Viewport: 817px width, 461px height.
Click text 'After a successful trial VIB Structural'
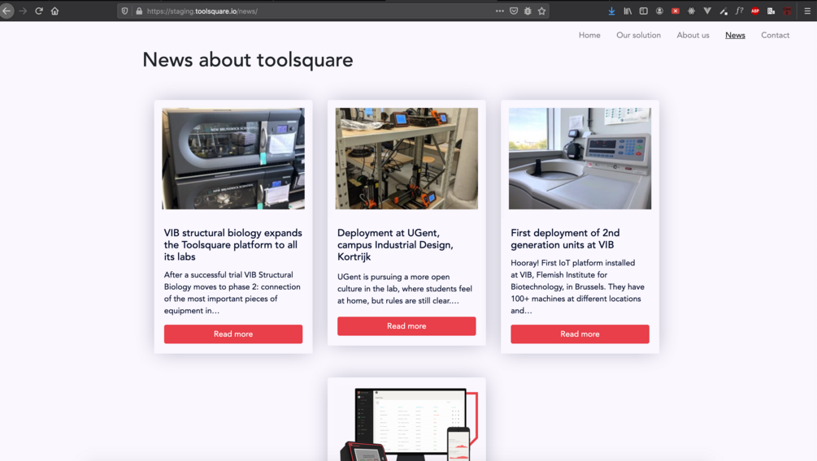click(228, 274)
